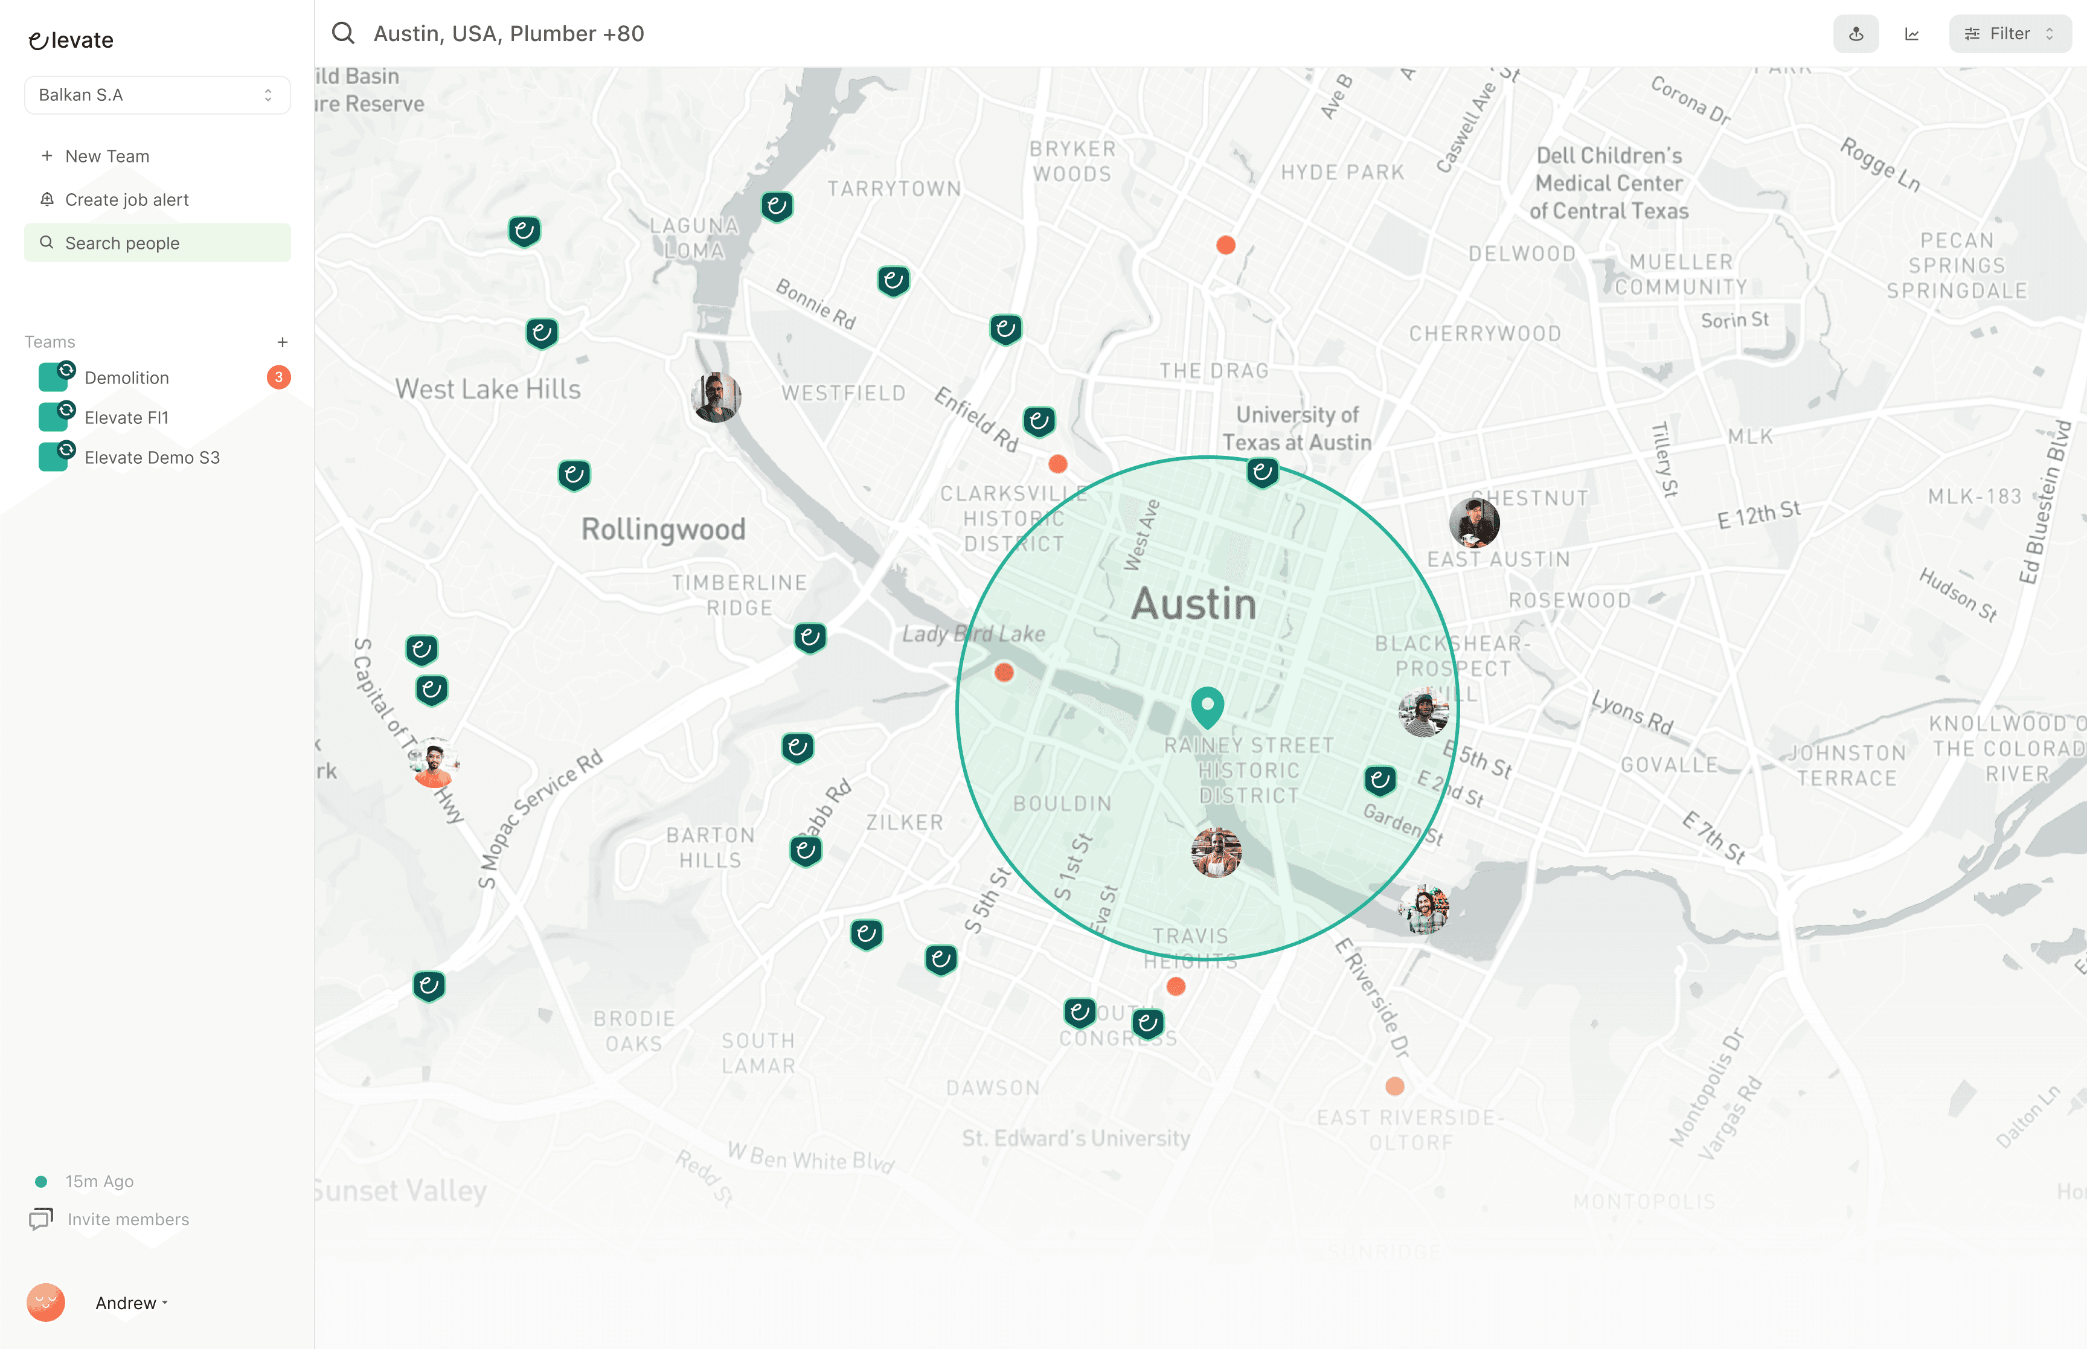Open the analytics chart view

click(x=1912, y=34)
